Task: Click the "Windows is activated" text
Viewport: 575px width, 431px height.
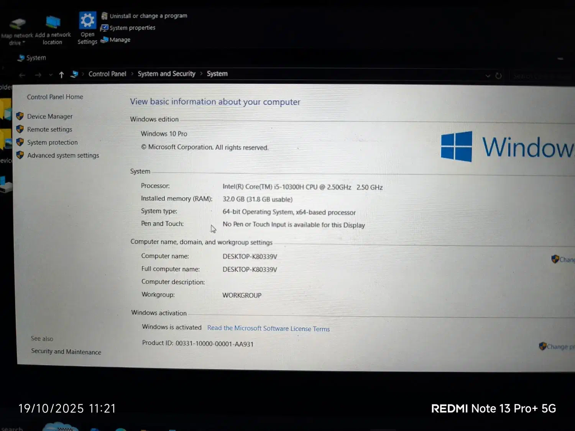Action: [172, 327]
